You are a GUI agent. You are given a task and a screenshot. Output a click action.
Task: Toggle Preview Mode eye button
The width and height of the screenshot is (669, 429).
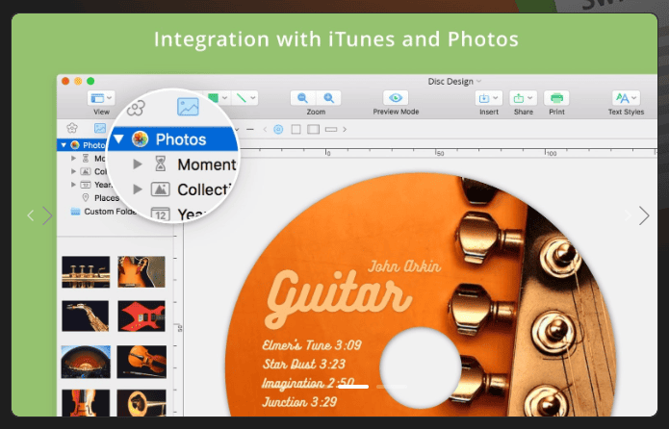pyautogui.click(x=396, y=98)
